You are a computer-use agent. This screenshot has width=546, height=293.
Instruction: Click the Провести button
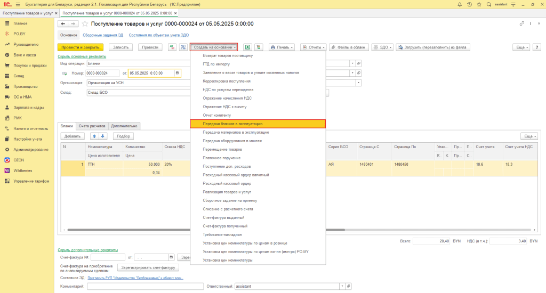click(x=150, y=47)
